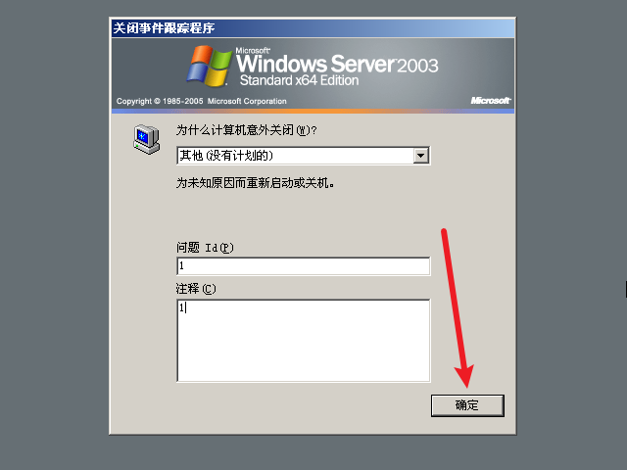Click the 注释(C) label
The image size is (627, 470).
click(196, 289)
